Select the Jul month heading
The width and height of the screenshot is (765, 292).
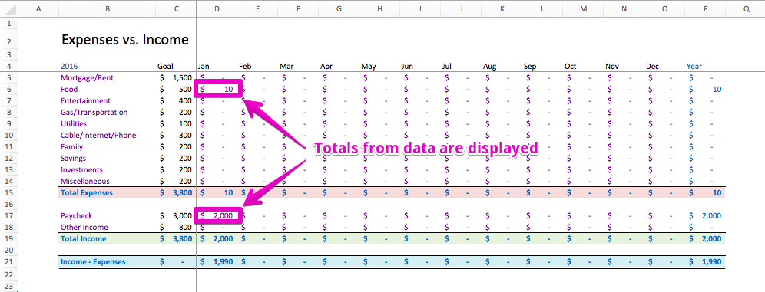pos(446,66)
